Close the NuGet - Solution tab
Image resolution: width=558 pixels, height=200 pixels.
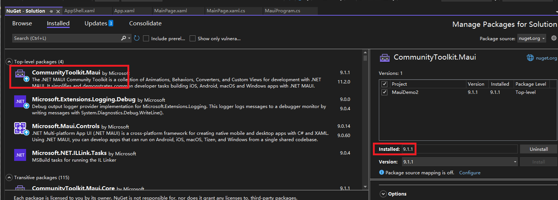58,11
